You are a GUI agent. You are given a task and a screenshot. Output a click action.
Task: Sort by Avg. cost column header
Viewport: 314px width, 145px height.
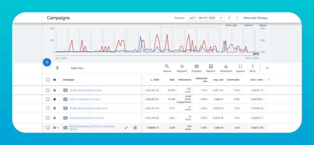tap(218, 80)
